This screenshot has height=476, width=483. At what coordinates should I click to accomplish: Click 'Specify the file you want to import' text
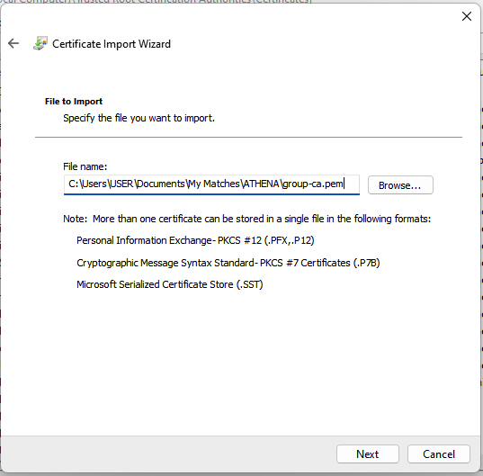(139, 118)
